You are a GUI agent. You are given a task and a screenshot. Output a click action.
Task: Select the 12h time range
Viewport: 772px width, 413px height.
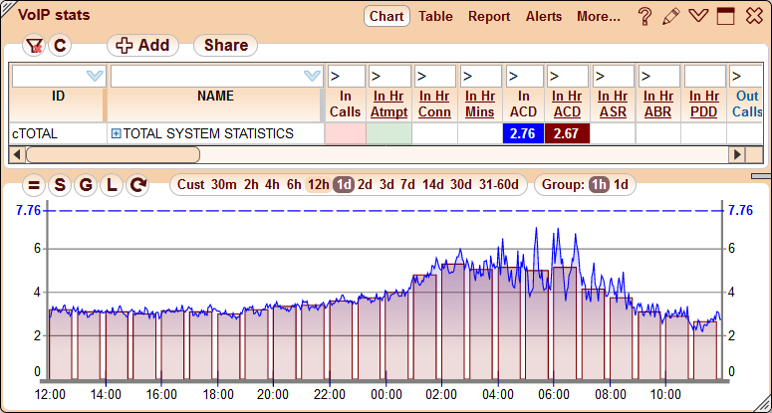point(319,184)
